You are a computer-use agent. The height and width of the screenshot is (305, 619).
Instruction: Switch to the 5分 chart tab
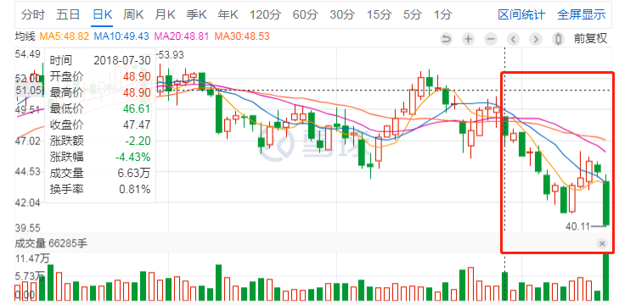pyautogui.click(x=413, y=15)
